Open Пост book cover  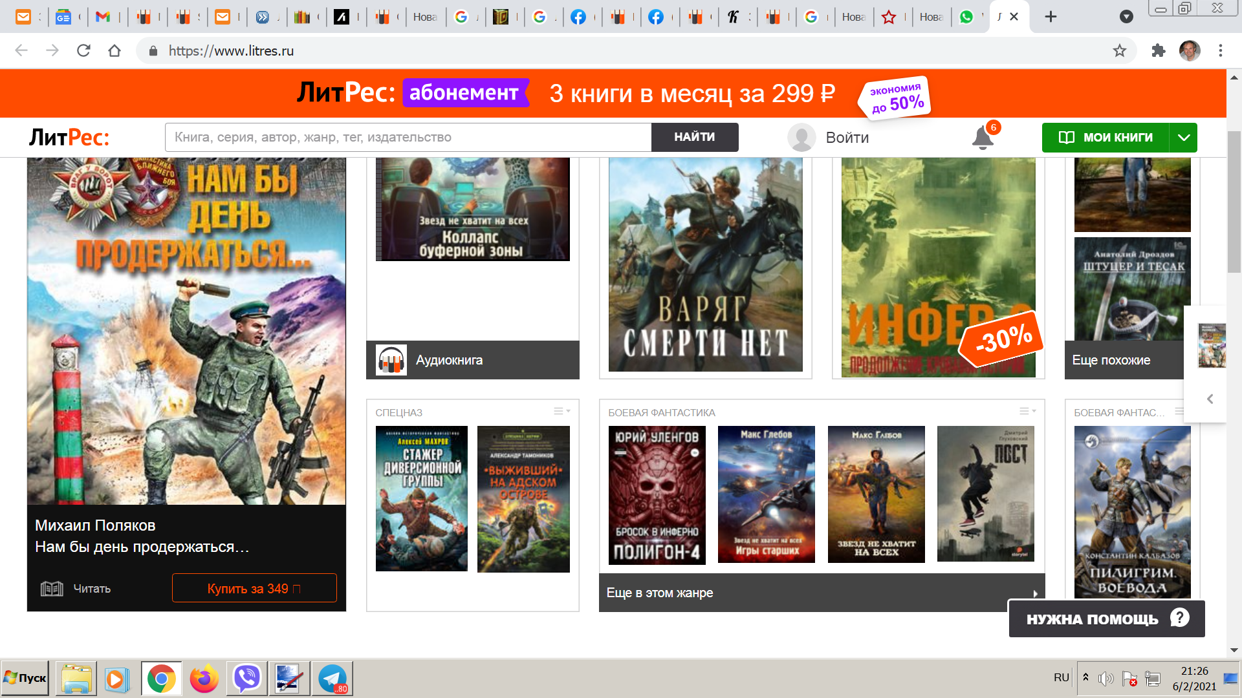986,494
